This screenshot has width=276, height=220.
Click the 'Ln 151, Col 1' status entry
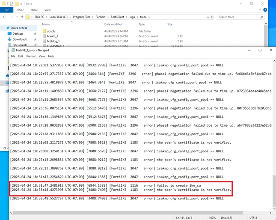184,218
